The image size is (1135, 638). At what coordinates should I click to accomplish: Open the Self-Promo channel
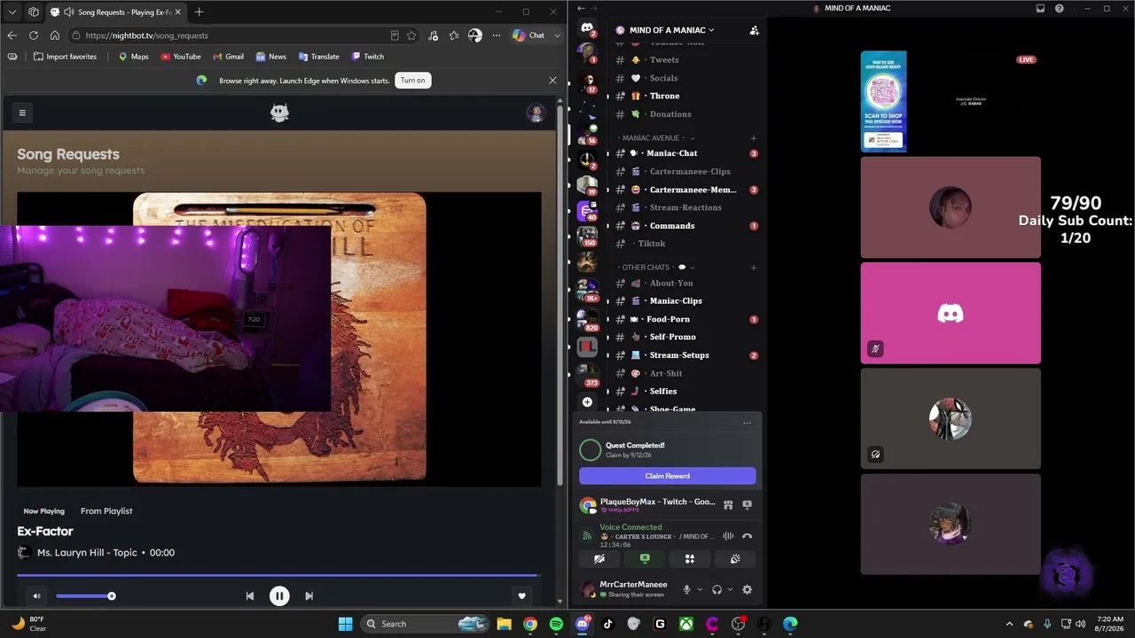pyautogui.click(x=687, y=337)
